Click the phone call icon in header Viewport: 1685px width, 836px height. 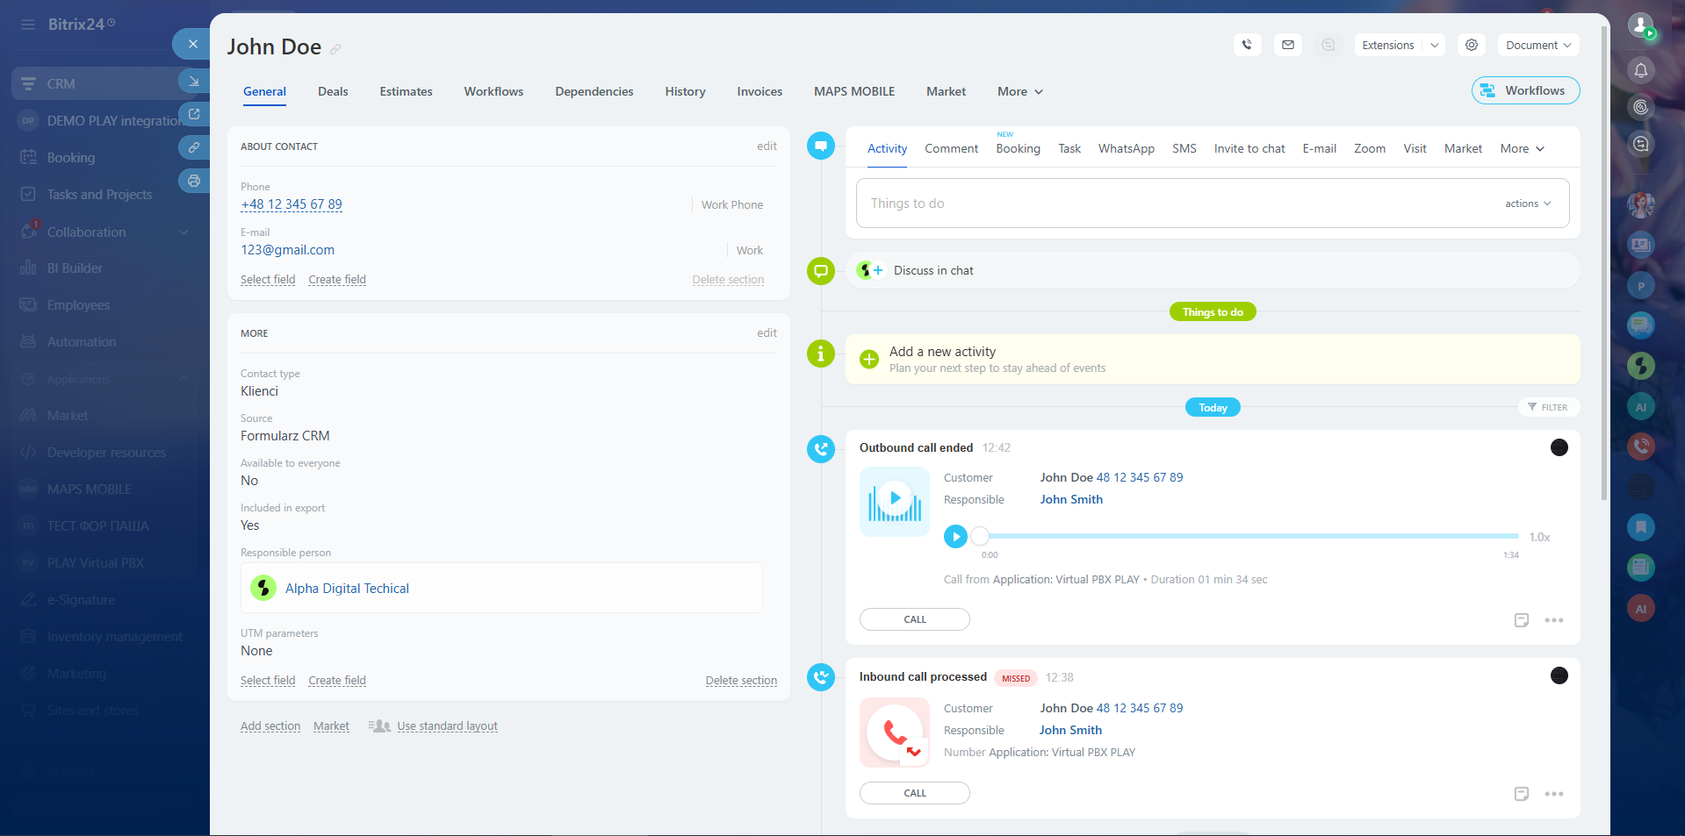1247,45
